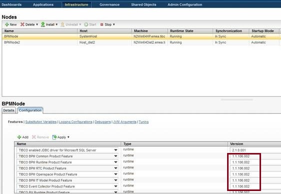Expand the BPM Openspace Product Feature dropdown
Screen dimensions: 281x194
point(116,174)
